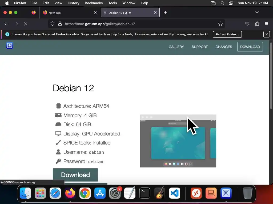Open Launchpad from the Dock
Screen dimensions: 273x204
click(40, 193)
